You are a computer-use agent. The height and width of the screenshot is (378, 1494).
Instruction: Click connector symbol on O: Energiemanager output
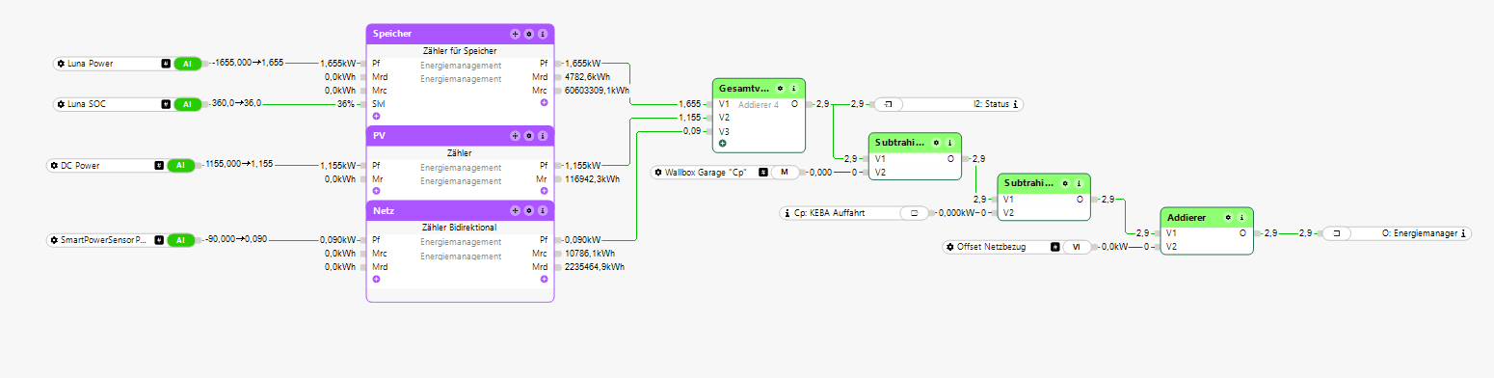pyautogui.click(x=1336, y=232)
